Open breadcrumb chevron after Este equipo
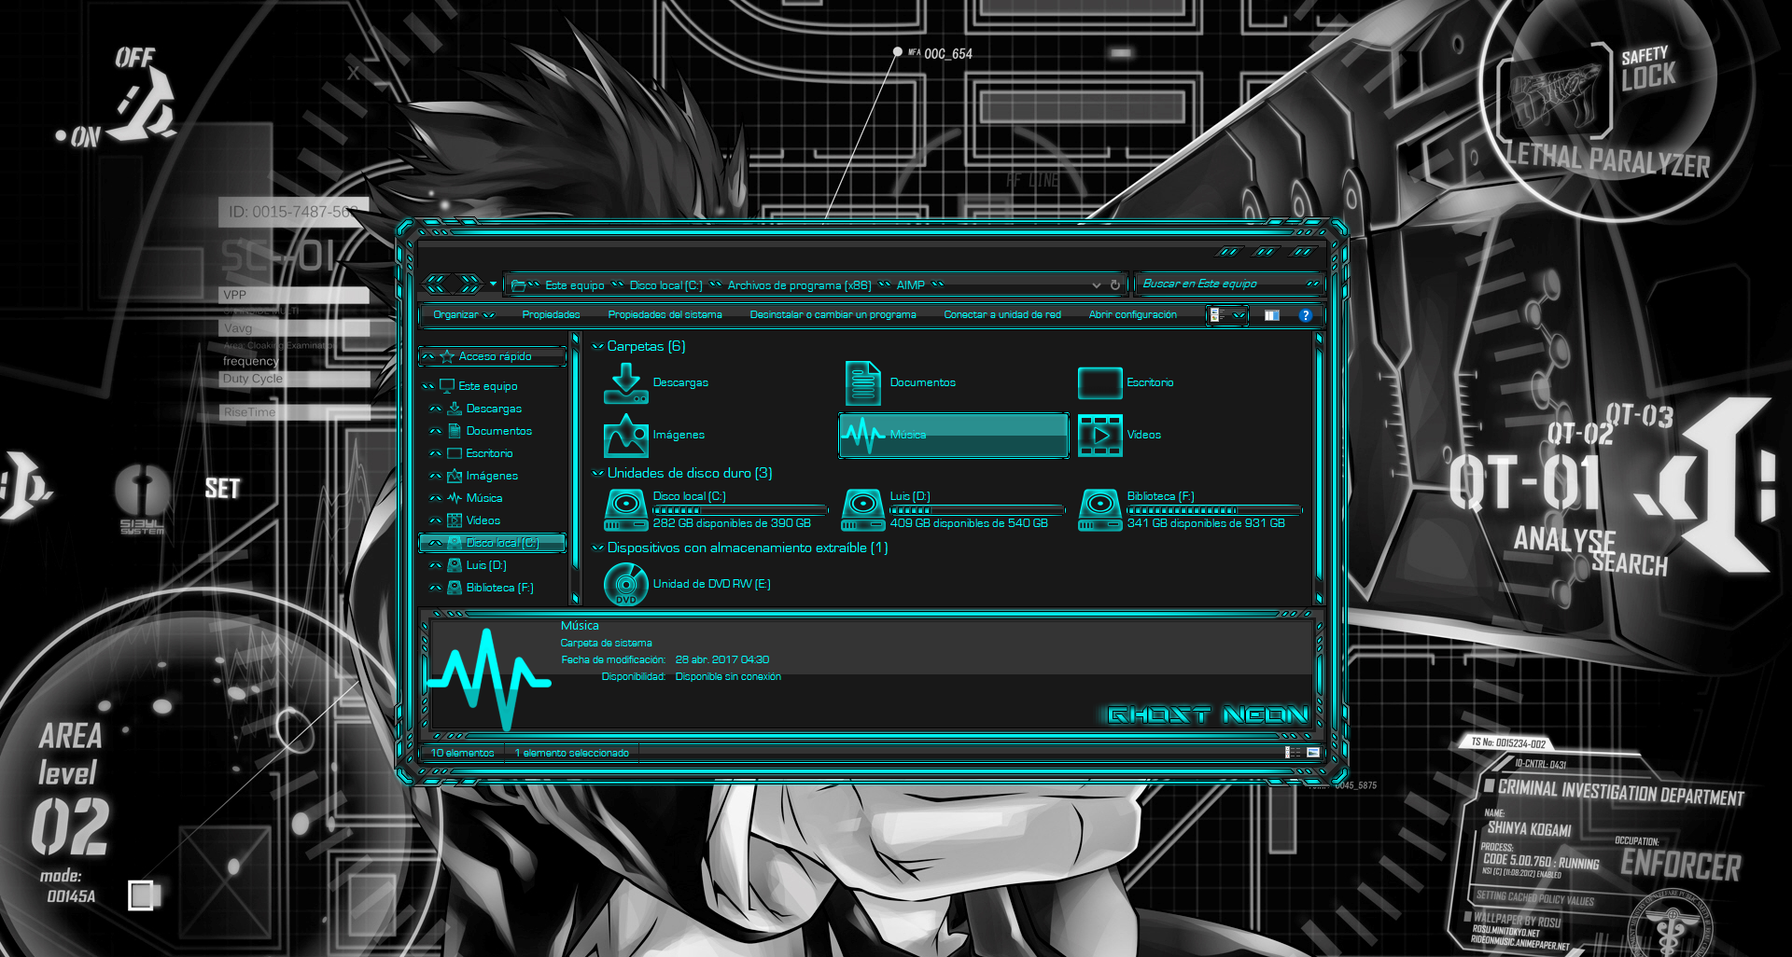Image resolution: width=1792 pixels, height=957 pixels. click(x=617, y=285)
